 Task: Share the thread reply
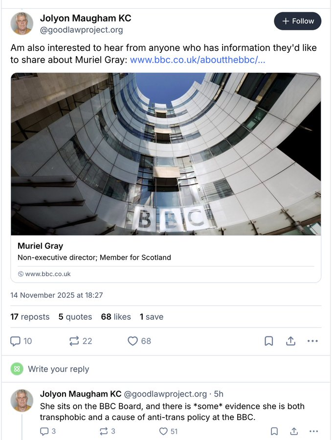(294, 431)
